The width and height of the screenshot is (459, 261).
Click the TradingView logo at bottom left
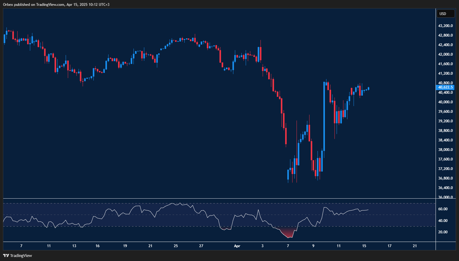17,255
